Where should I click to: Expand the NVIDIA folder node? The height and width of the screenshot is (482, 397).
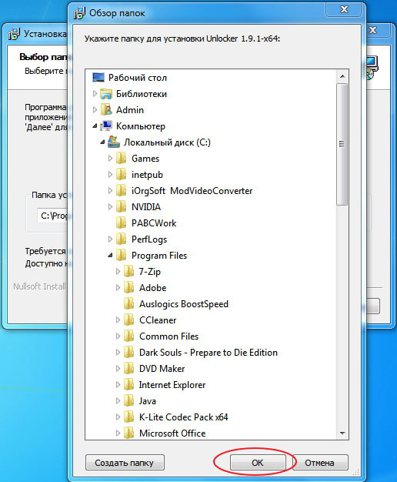click(x=110, y=206)
